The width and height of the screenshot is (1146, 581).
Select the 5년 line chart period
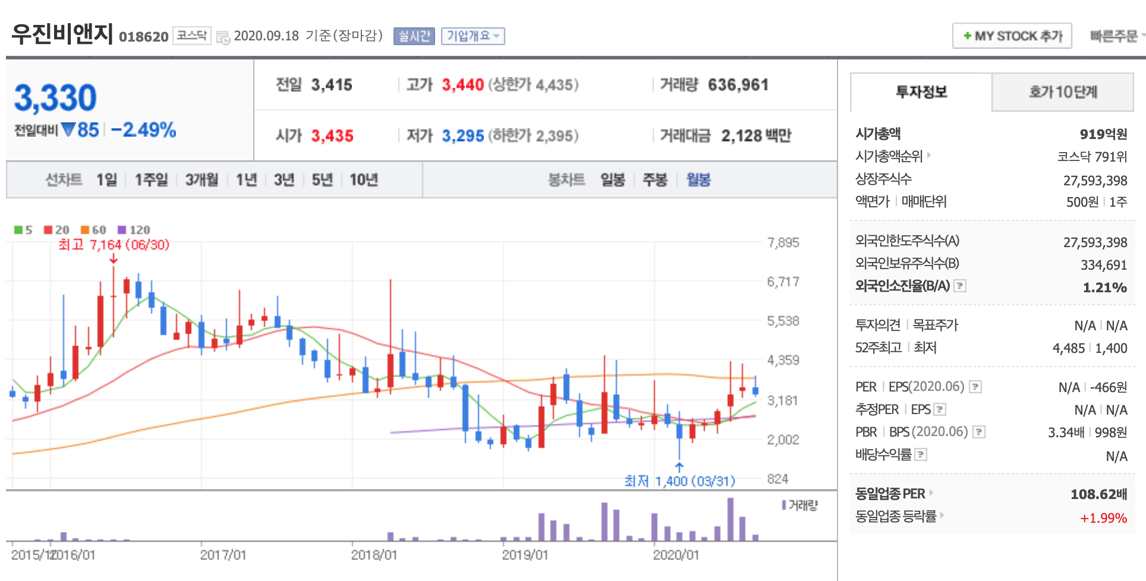(322, 180)
